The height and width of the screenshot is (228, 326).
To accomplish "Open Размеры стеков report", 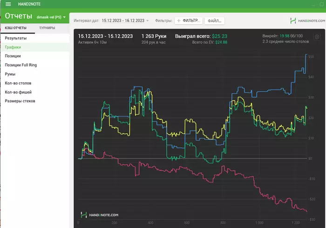I will tap(35, 101).
